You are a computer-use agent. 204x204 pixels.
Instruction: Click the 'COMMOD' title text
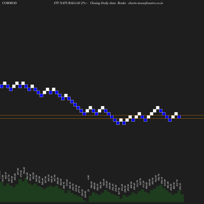pyautogui.click(x=9, y=3)
